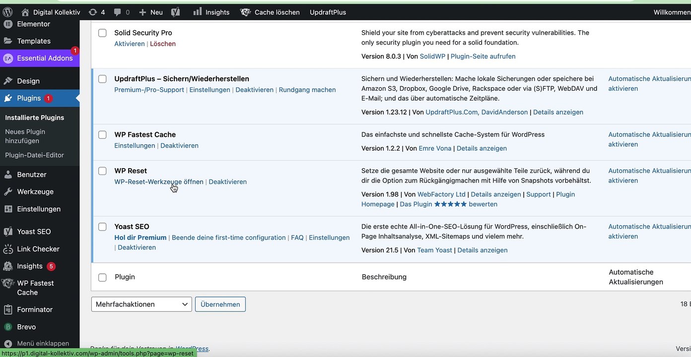
Task: Rate WP Reset via the stars bewerten link
Action: tap(449, 204)
